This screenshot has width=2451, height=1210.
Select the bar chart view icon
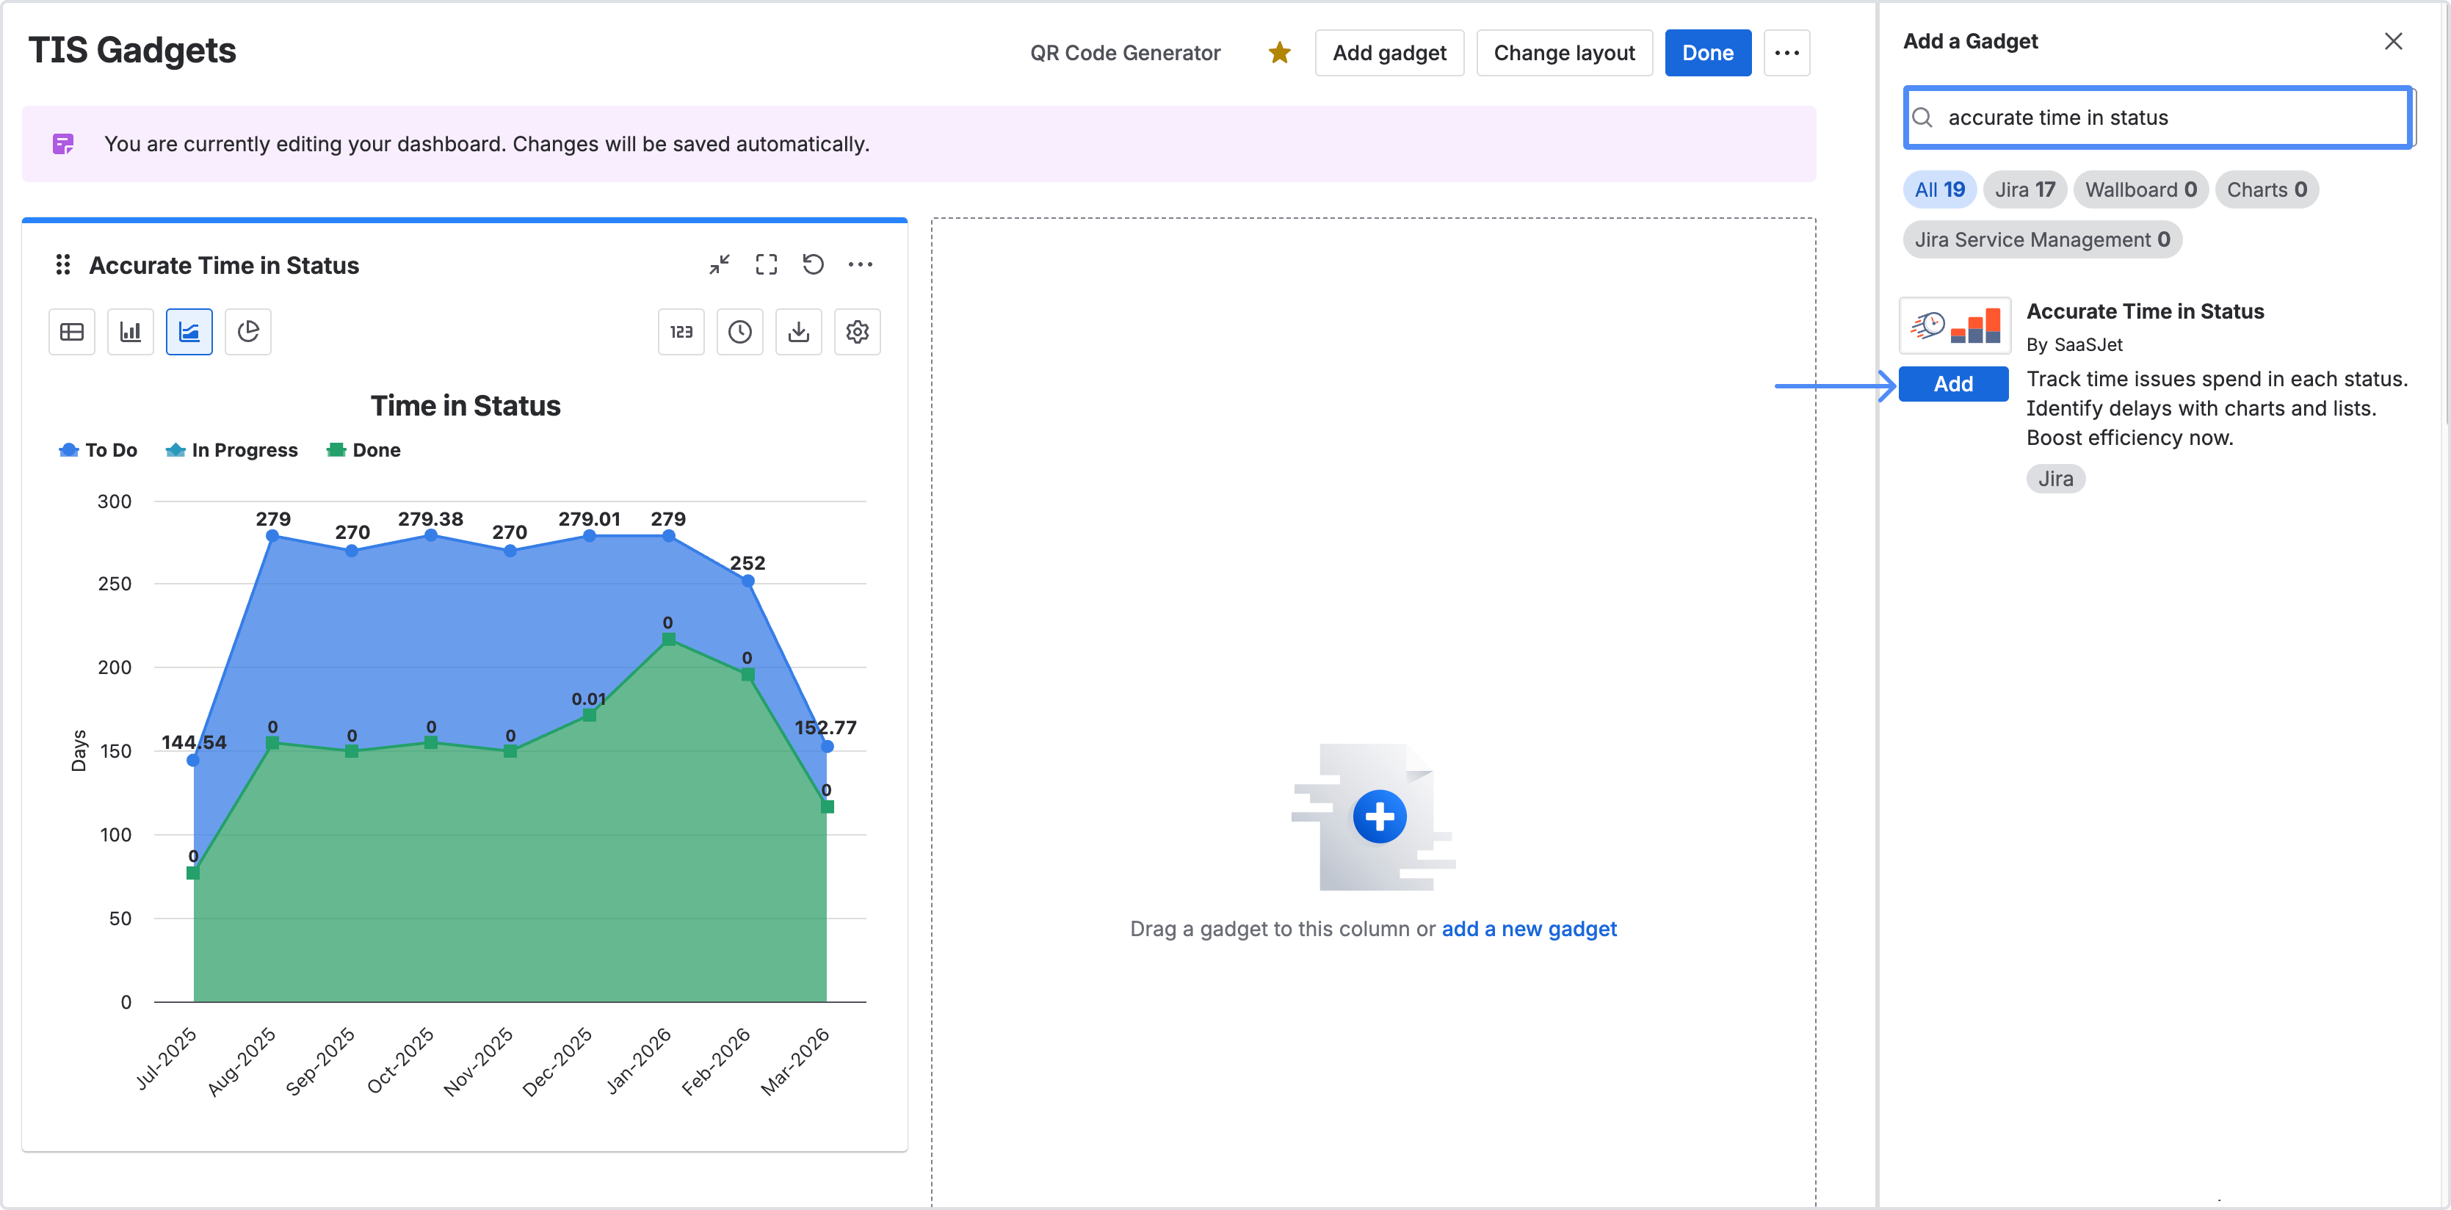point(131,332)
